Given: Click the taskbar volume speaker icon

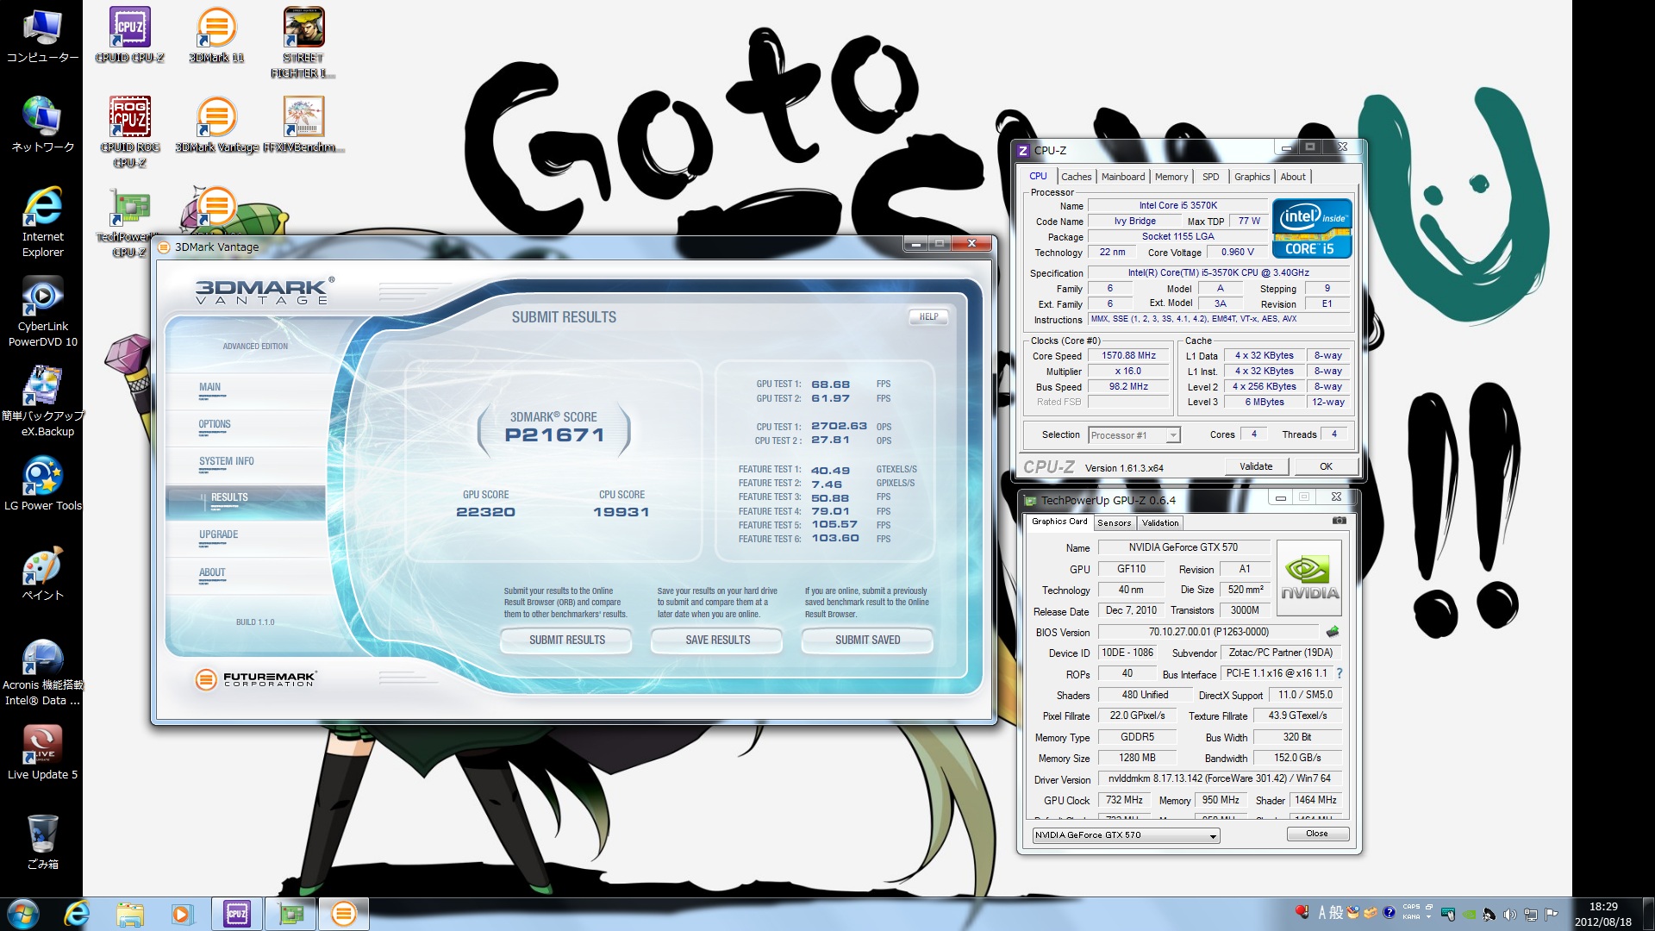Looking at the screenshot, I should coord(1509,914).
